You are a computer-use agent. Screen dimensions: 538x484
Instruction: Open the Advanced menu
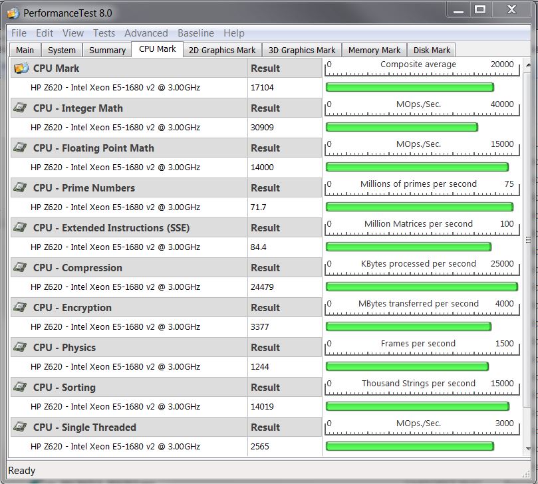pos(146,33)
